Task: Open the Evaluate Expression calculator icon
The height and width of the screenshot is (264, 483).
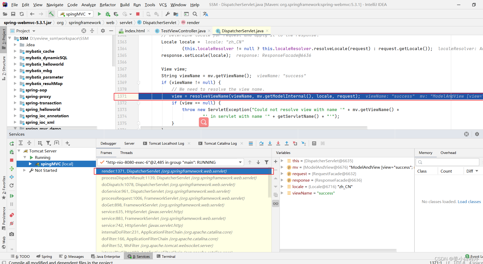Action: coord(314,143)
